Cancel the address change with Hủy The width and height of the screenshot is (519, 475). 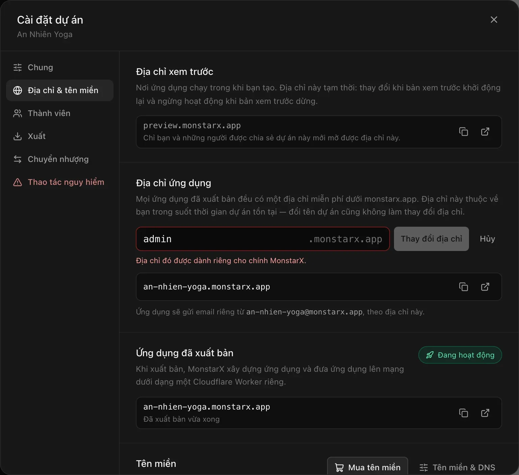pyautogui.click(x=488, y=239)
